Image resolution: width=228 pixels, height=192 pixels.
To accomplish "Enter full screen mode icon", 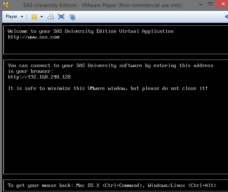I will [x=61, y=17].
